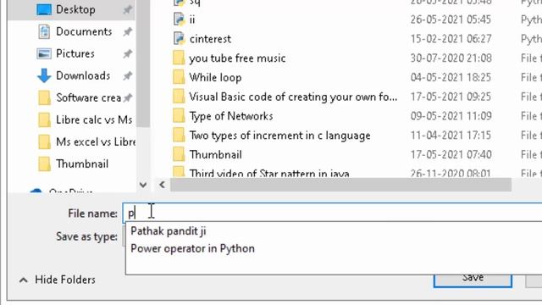Click folder icon of 'Two types of increment'
Screen dimensions: 542x305
click(x=179, y=136)
